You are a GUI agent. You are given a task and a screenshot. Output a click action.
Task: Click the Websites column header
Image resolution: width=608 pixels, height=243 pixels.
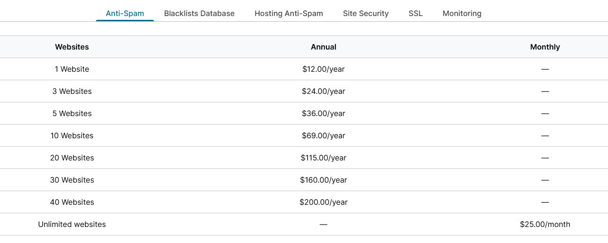coord(72,47)
